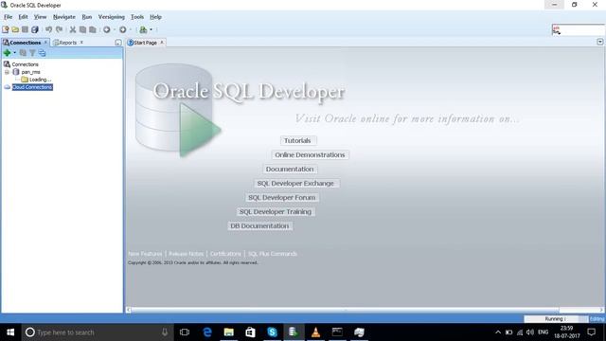Open the SQL Plus Commands link
Viewport: 606px width, 341px height.
273,254
